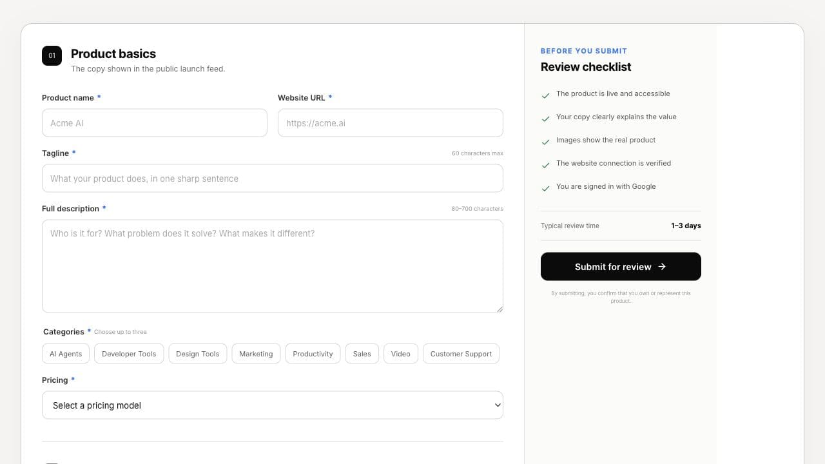
Task: Open the pricing model dropdown
Action: coord(273,405)
